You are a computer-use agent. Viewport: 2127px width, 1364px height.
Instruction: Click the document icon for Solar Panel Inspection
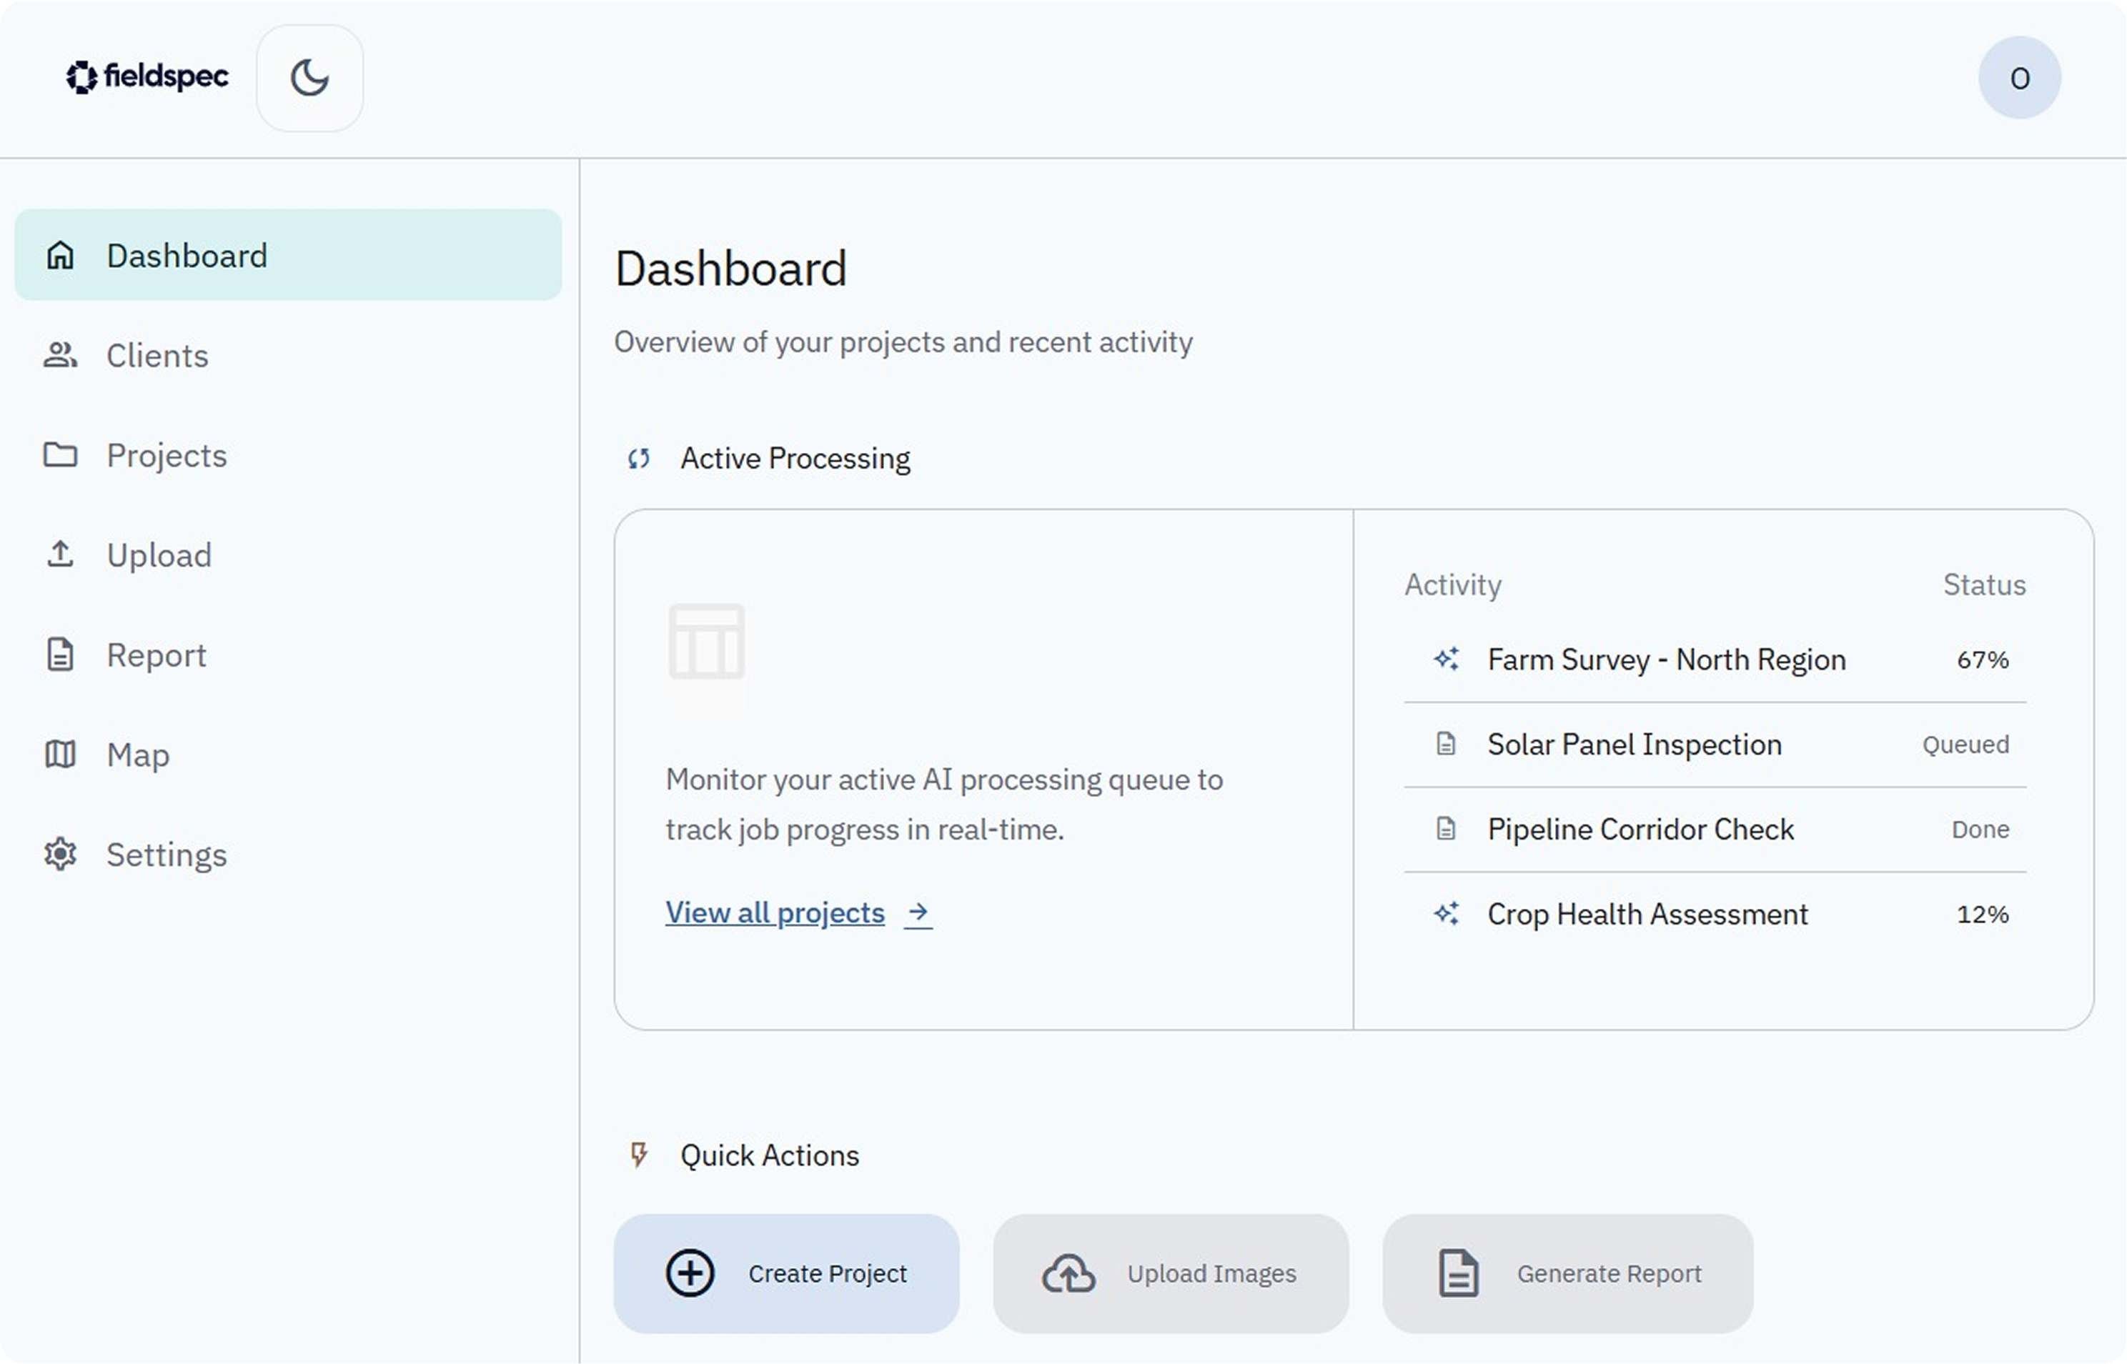(x=1447, y=744)
